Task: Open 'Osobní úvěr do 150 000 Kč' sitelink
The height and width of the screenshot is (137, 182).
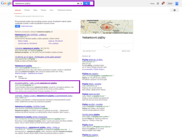Action: tap(28, 43)
